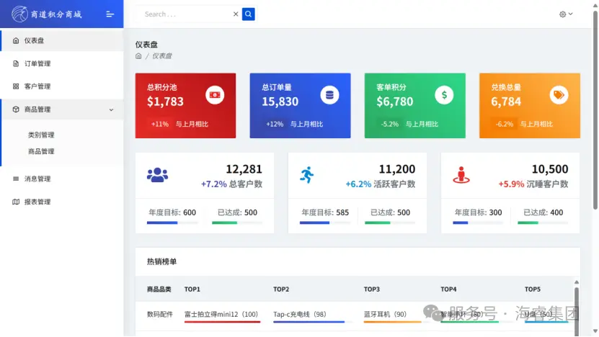Click the 年度目标 600 progress bar
The height and width of the screenshot is (337, 599).
(x=172, y=223)
